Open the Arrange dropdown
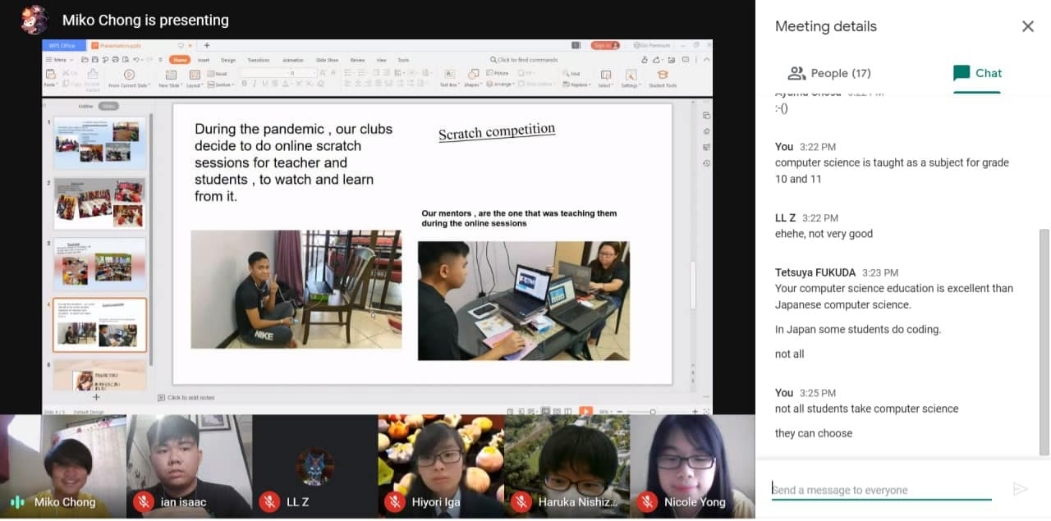 [x=501, y=85]
